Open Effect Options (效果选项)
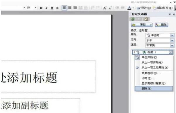The width and height of the screenshot is (176, 113). click(154, 73)
